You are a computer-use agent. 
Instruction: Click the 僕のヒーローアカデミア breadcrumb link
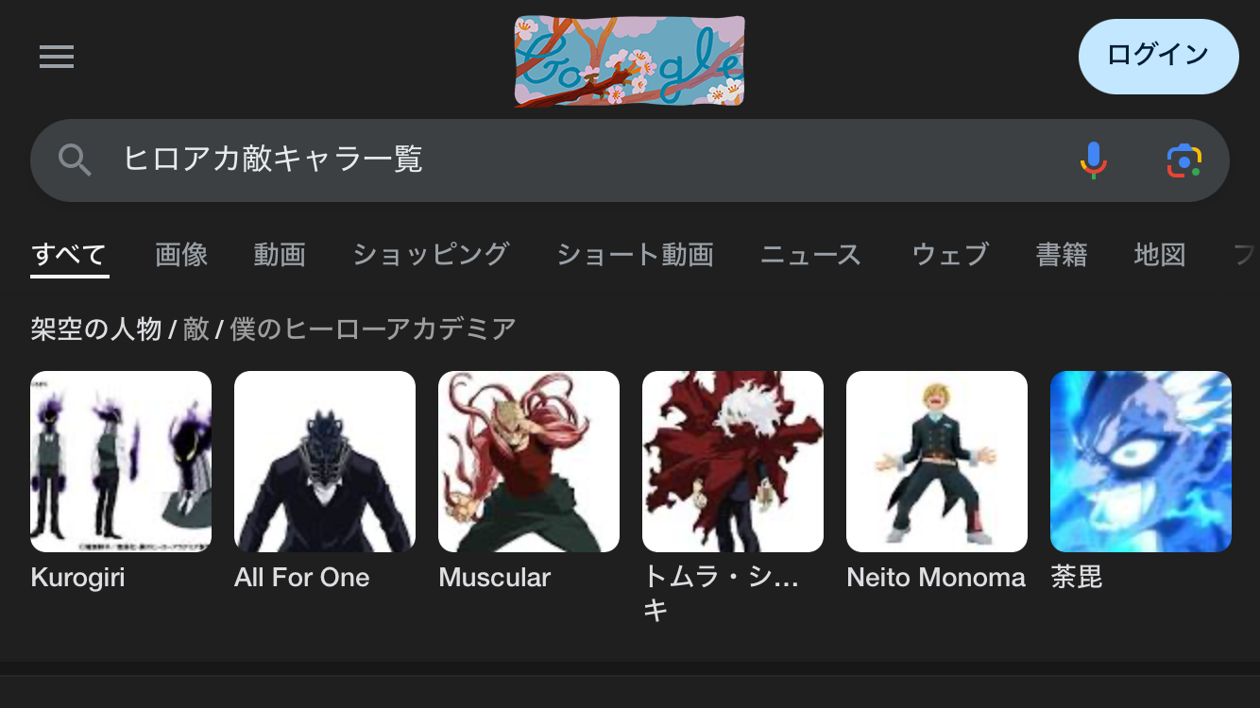pyautogui.click(x=373, y=329)
